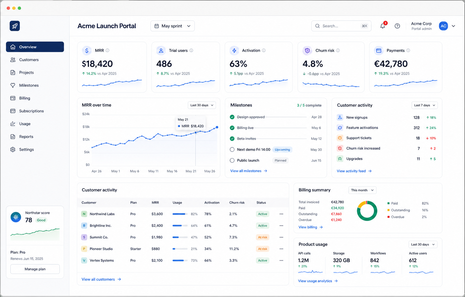465x297 pixels.
Task: Mark Next demo Fri 14:00 milestone complete
Action: (232, 150)
